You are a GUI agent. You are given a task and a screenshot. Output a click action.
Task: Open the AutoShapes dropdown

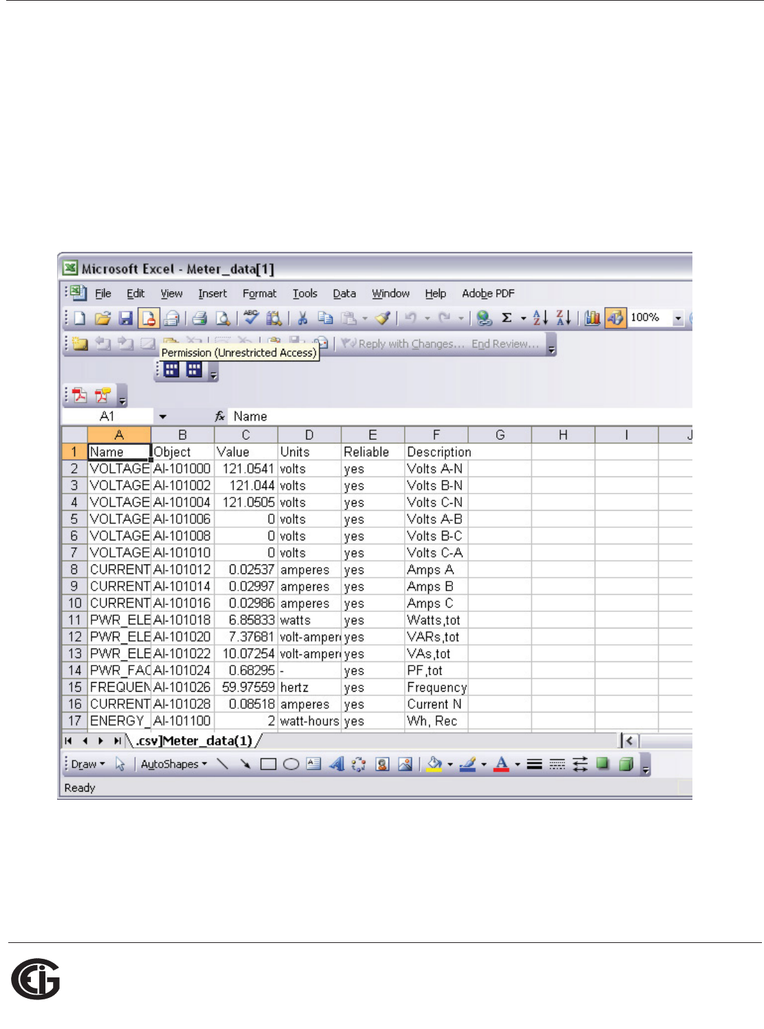174,764
